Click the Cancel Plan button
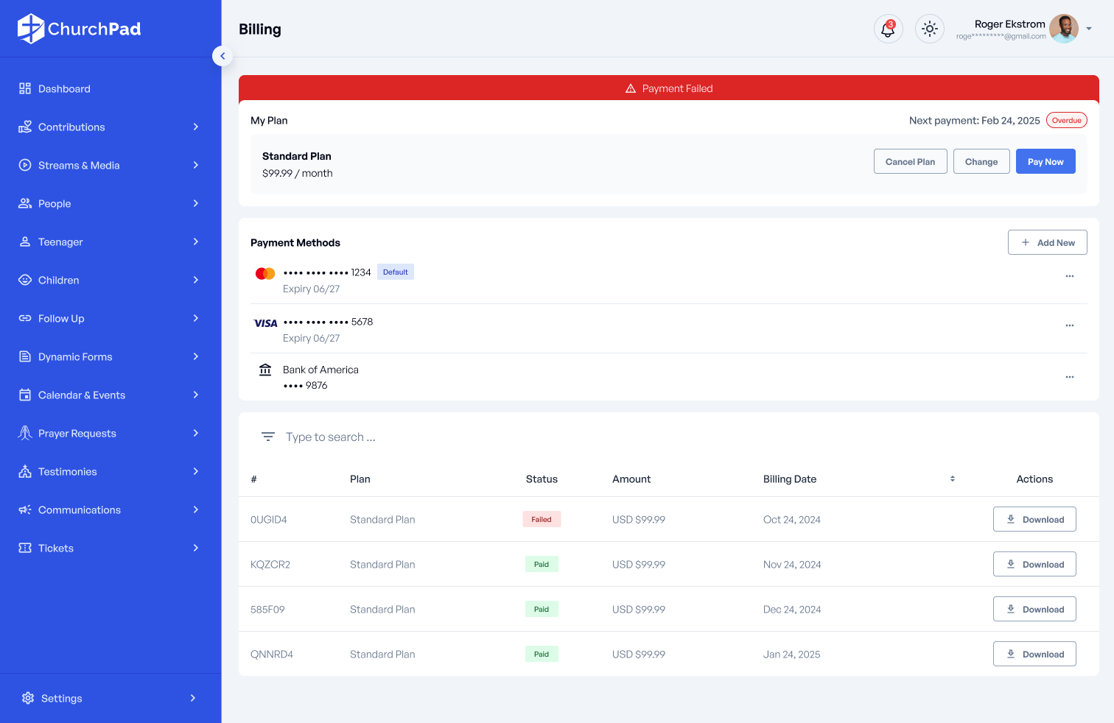 tap(910, 162)
